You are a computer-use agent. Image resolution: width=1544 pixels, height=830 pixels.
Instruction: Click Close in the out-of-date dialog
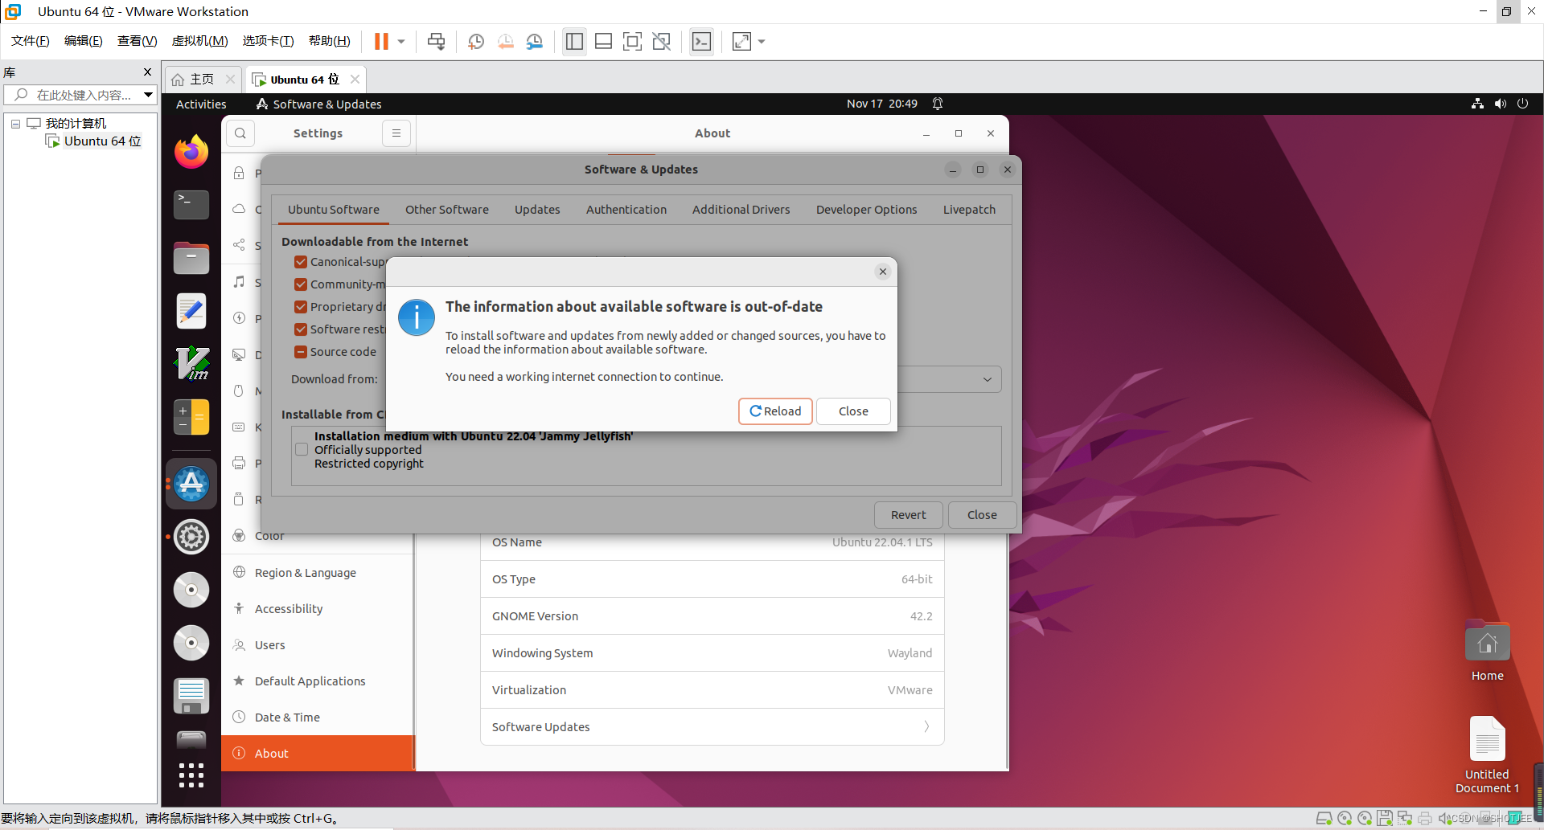tap(853, 411)
